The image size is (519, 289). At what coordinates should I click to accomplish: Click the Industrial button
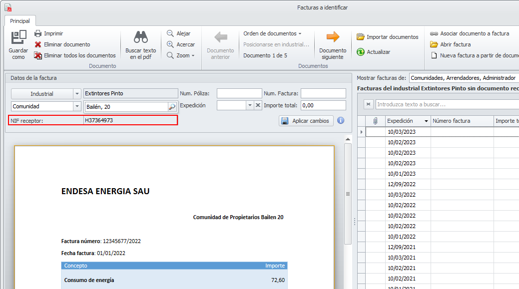point(42,93)
